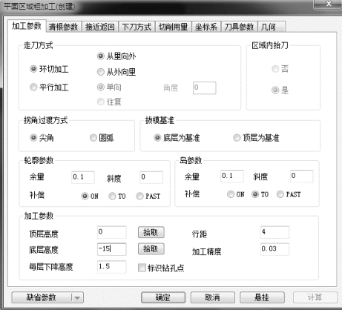
Task: Click 岛参数 斜度 input field
Action: (x=301, y=176)
